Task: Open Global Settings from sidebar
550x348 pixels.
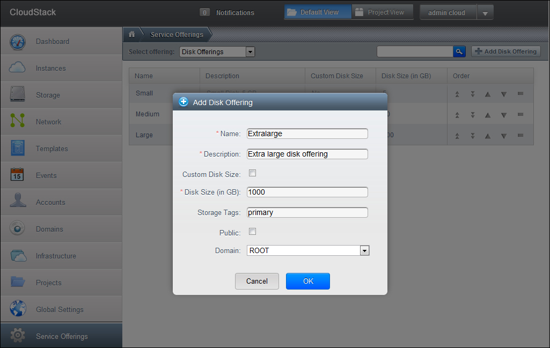Action: point(60,309)
